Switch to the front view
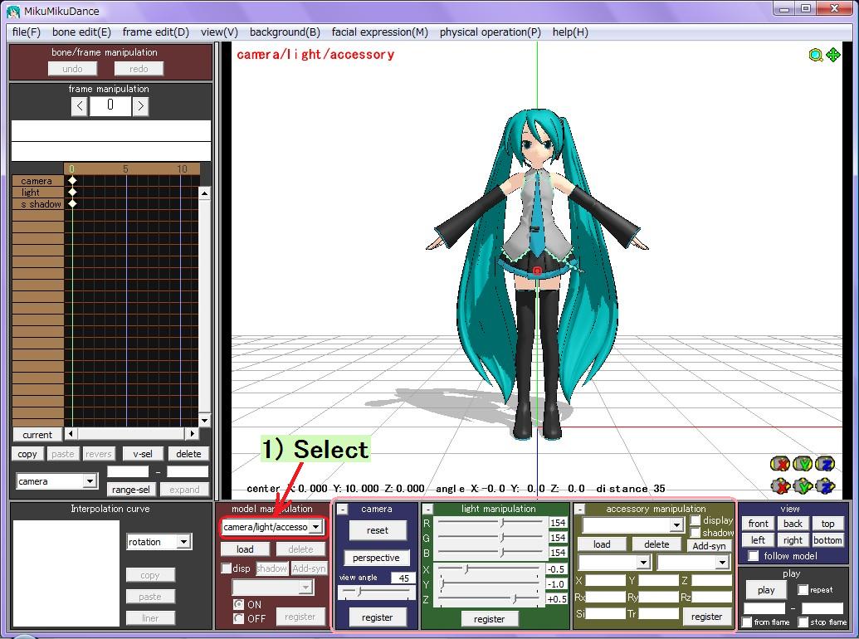859x639 pixels. (x=759, y=524)
